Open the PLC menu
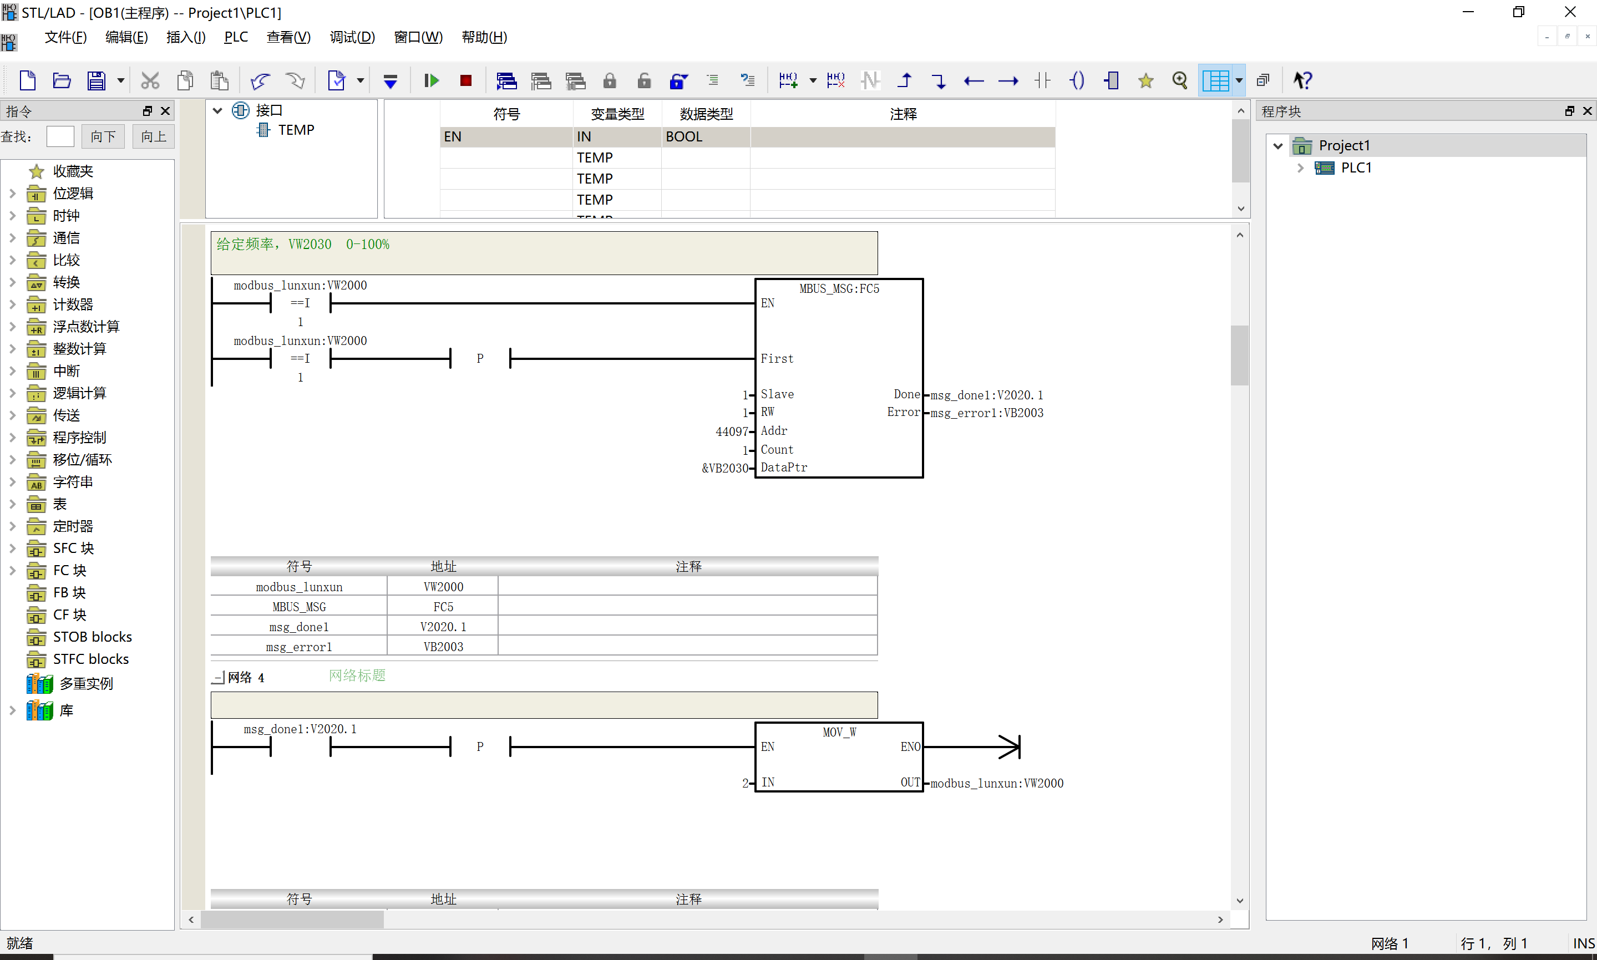1597x960 pixels. (x=236, y=38)
